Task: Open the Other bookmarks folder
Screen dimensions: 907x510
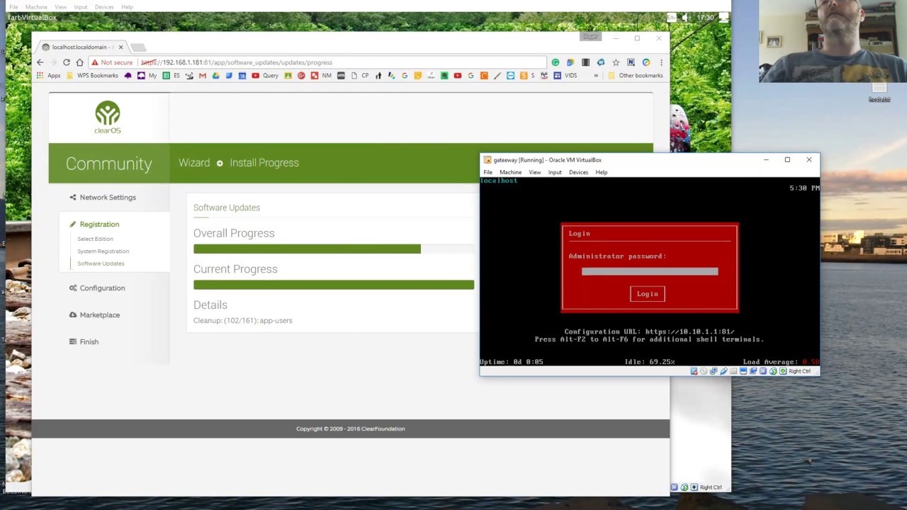Action: click(636, 76)
